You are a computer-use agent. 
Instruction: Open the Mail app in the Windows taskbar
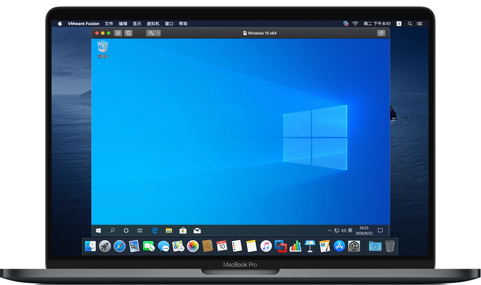[x=197, y=230]
